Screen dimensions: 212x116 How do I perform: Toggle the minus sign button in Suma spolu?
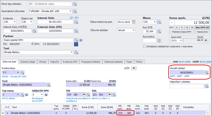(x=172, y=23)
